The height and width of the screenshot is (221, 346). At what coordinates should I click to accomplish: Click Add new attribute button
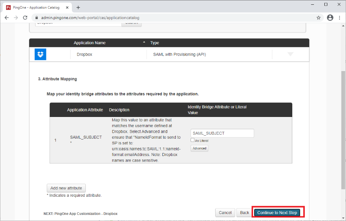(66, 188)
